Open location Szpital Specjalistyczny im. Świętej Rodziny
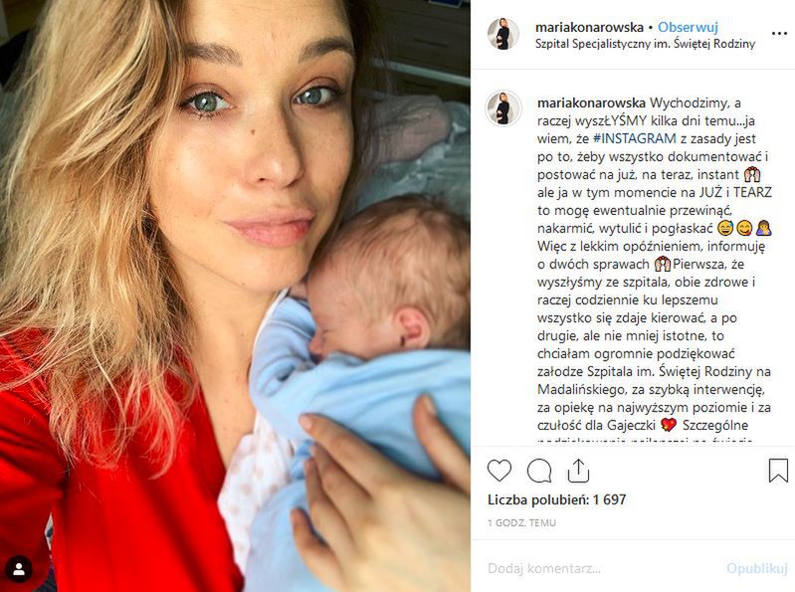 (x=646, y=44)
